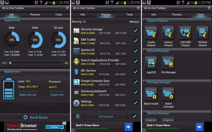Uncheck the Security storage process checkbox
Screen dimensions: 212x132
click(135, 31)
